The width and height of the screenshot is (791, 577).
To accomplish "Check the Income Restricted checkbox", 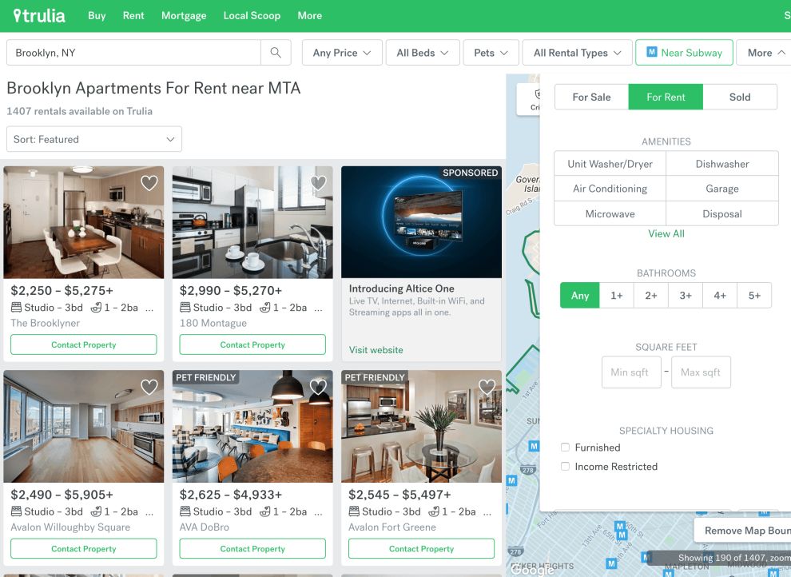I will click(565, 467).
